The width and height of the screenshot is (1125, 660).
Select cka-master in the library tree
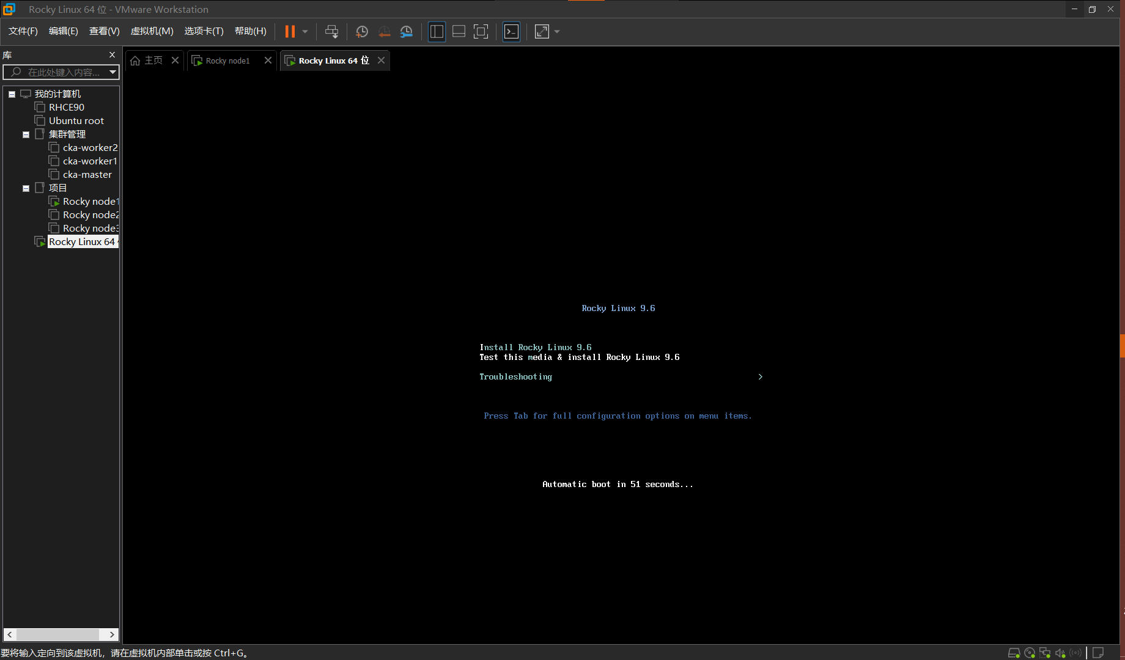tap(87, 175)
